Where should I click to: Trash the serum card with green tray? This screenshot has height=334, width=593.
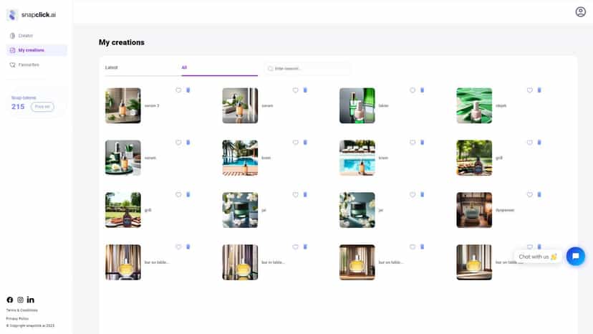tap(188, 143)
